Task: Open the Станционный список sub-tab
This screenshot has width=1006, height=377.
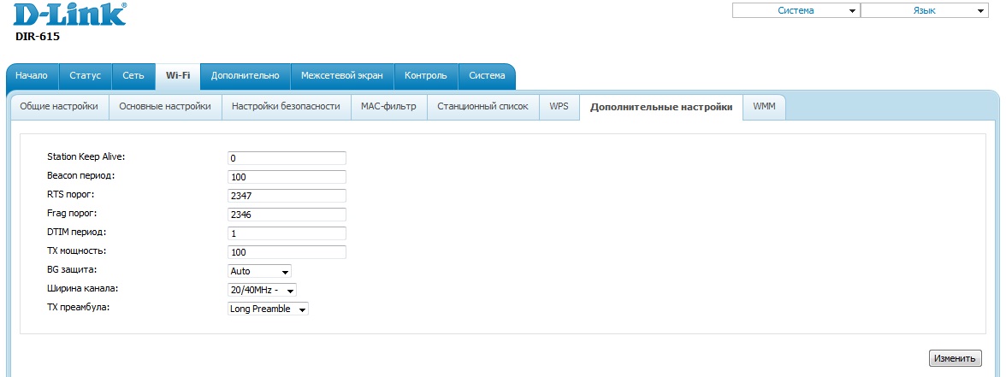Action: pyautogui.click(x=483, y=106)
